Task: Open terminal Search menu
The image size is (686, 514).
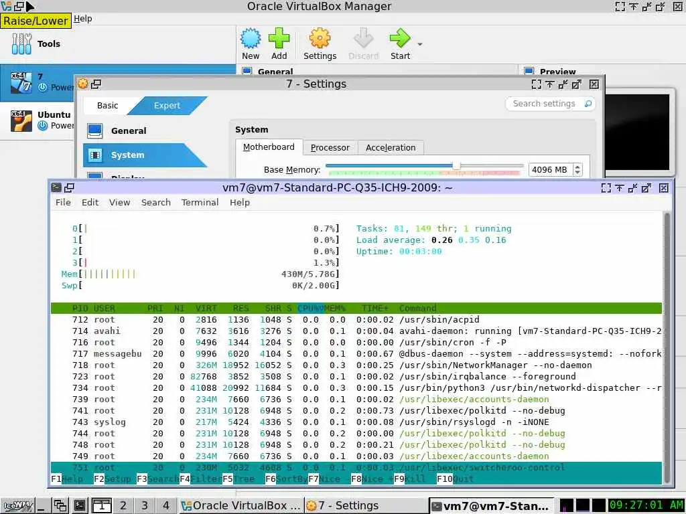Action: 155,202
